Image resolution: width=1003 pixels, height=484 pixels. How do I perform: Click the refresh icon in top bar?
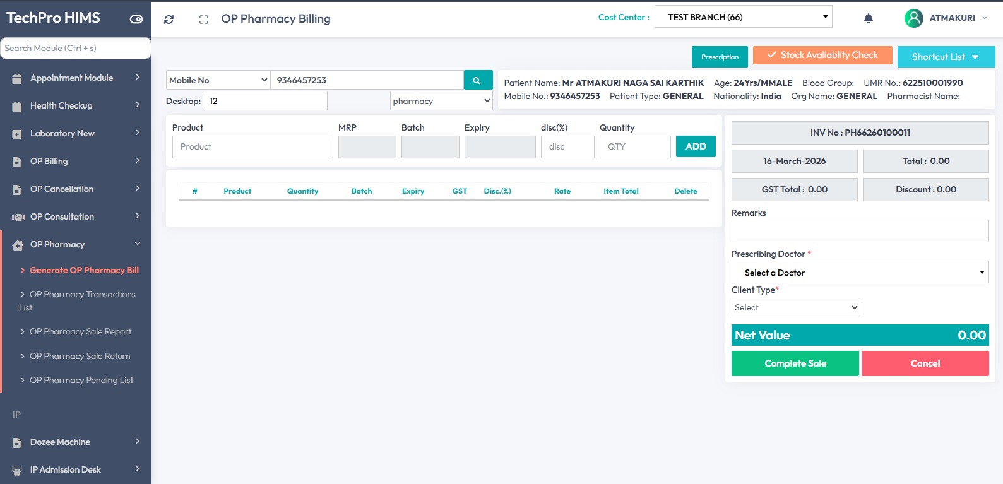[x=169, y=20]
